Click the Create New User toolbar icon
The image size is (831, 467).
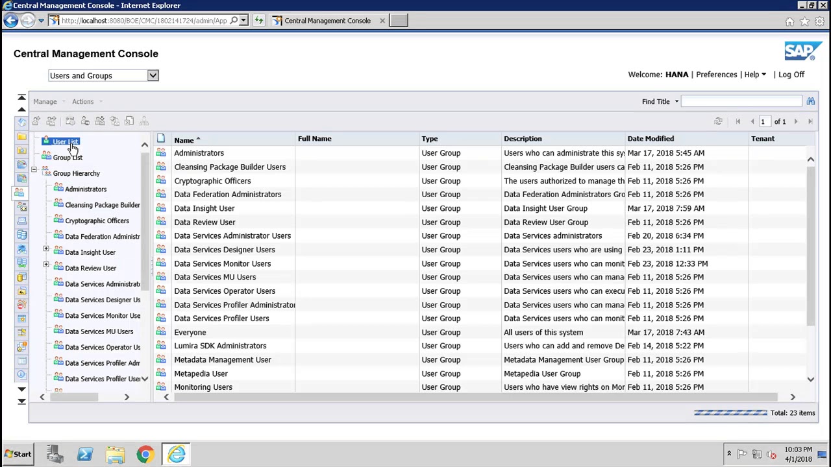click(36, 121)
